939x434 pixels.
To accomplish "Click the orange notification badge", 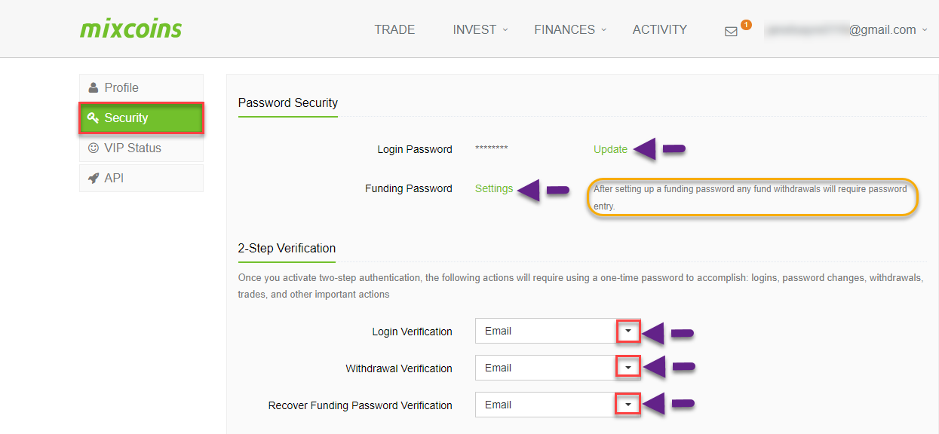I will coord(746,25).
